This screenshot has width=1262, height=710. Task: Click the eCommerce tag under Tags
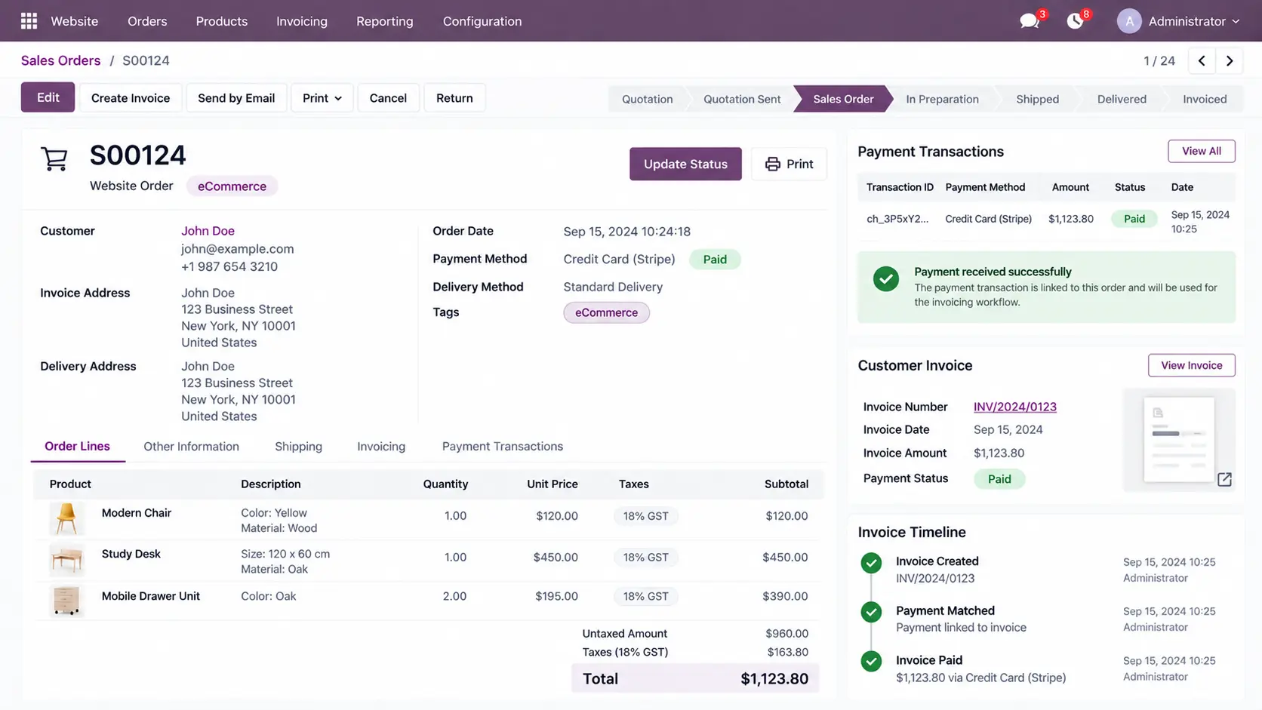pos(606,312)
